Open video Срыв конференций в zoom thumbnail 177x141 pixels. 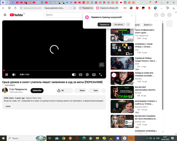point(122,35)
